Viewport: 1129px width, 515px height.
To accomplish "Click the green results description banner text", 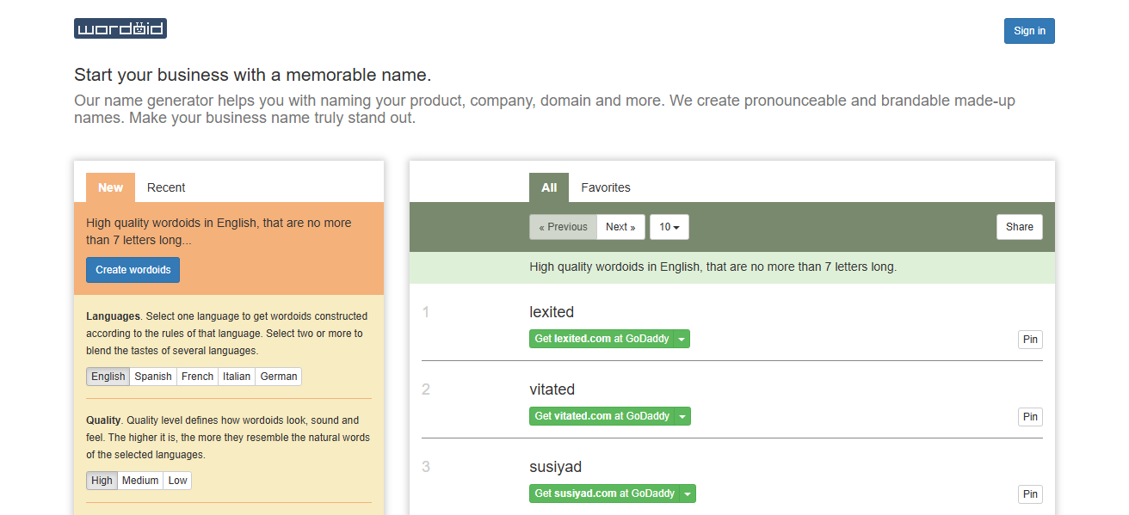I will point(713,267).
